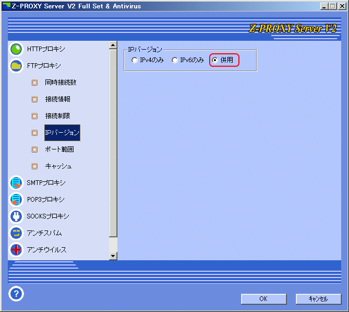The width and height of the screenshot is (349, 312).
Task: Click the square icon beside 同時接続数
Action: pyautogui.click(x=34, y=83)
